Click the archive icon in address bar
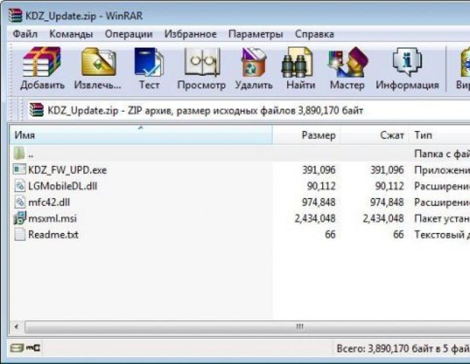 pyautogui.click(x=36, y=109)
